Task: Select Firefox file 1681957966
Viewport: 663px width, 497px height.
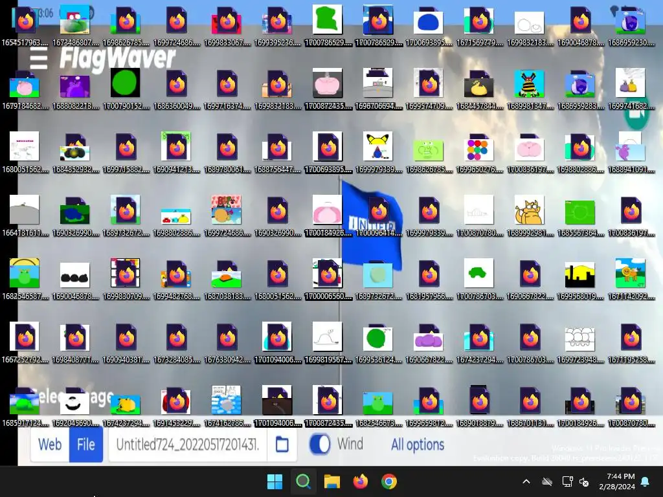Action: click(x=429, y=279)
